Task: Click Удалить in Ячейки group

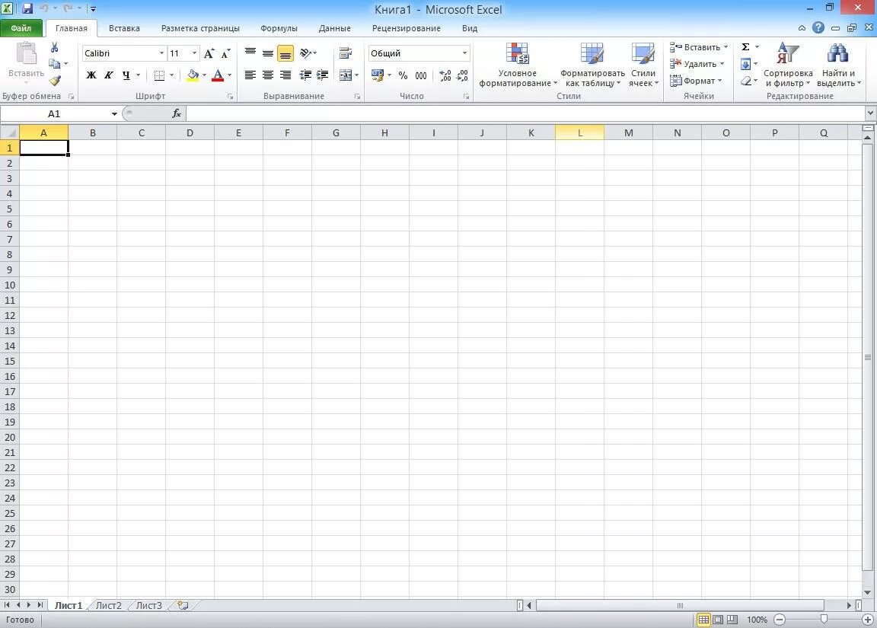Action: coord(697,64)
